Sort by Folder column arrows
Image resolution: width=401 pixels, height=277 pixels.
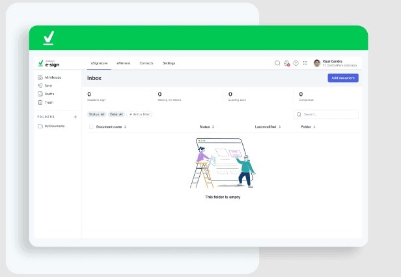point(314,126)
